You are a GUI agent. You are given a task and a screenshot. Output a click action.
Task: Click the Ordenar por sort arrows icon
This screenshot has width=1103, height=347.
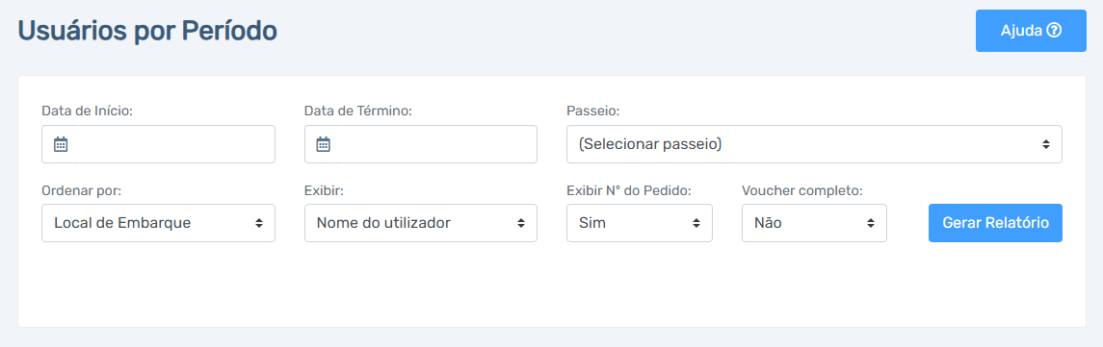[x=259, y=223]
